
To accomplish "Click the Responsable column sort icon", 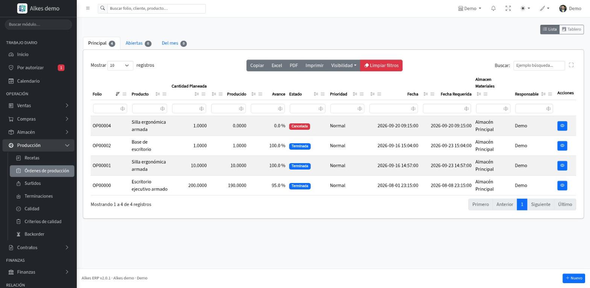I will click(543, 94).
